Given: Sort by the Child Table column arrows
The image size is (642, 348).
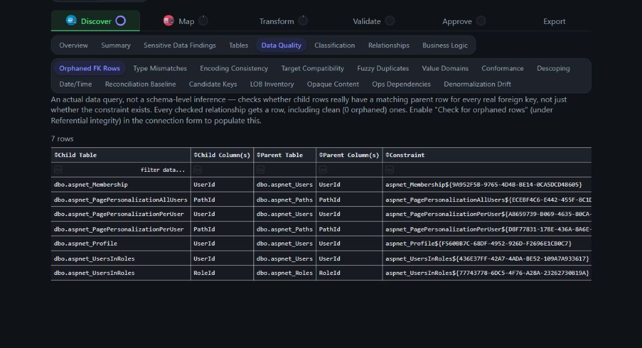Looking at the screenshot, I should pyautogui.click(x=56, y=155).
